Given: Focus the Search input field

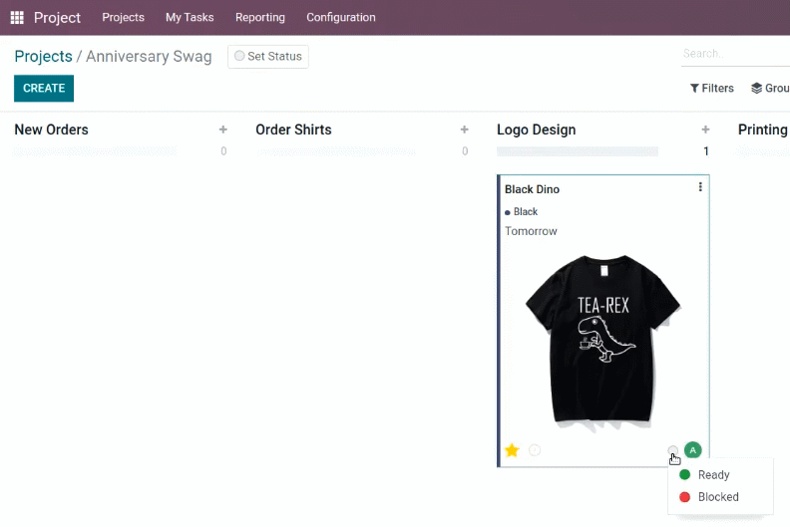Looking at the screenshot, I should coord(735,54).
